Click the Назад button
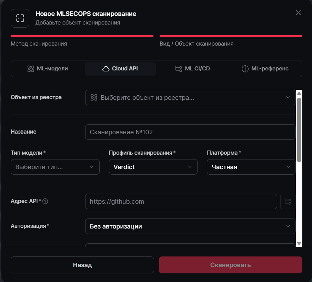This screenshot has height=282, width=312. 82,265
